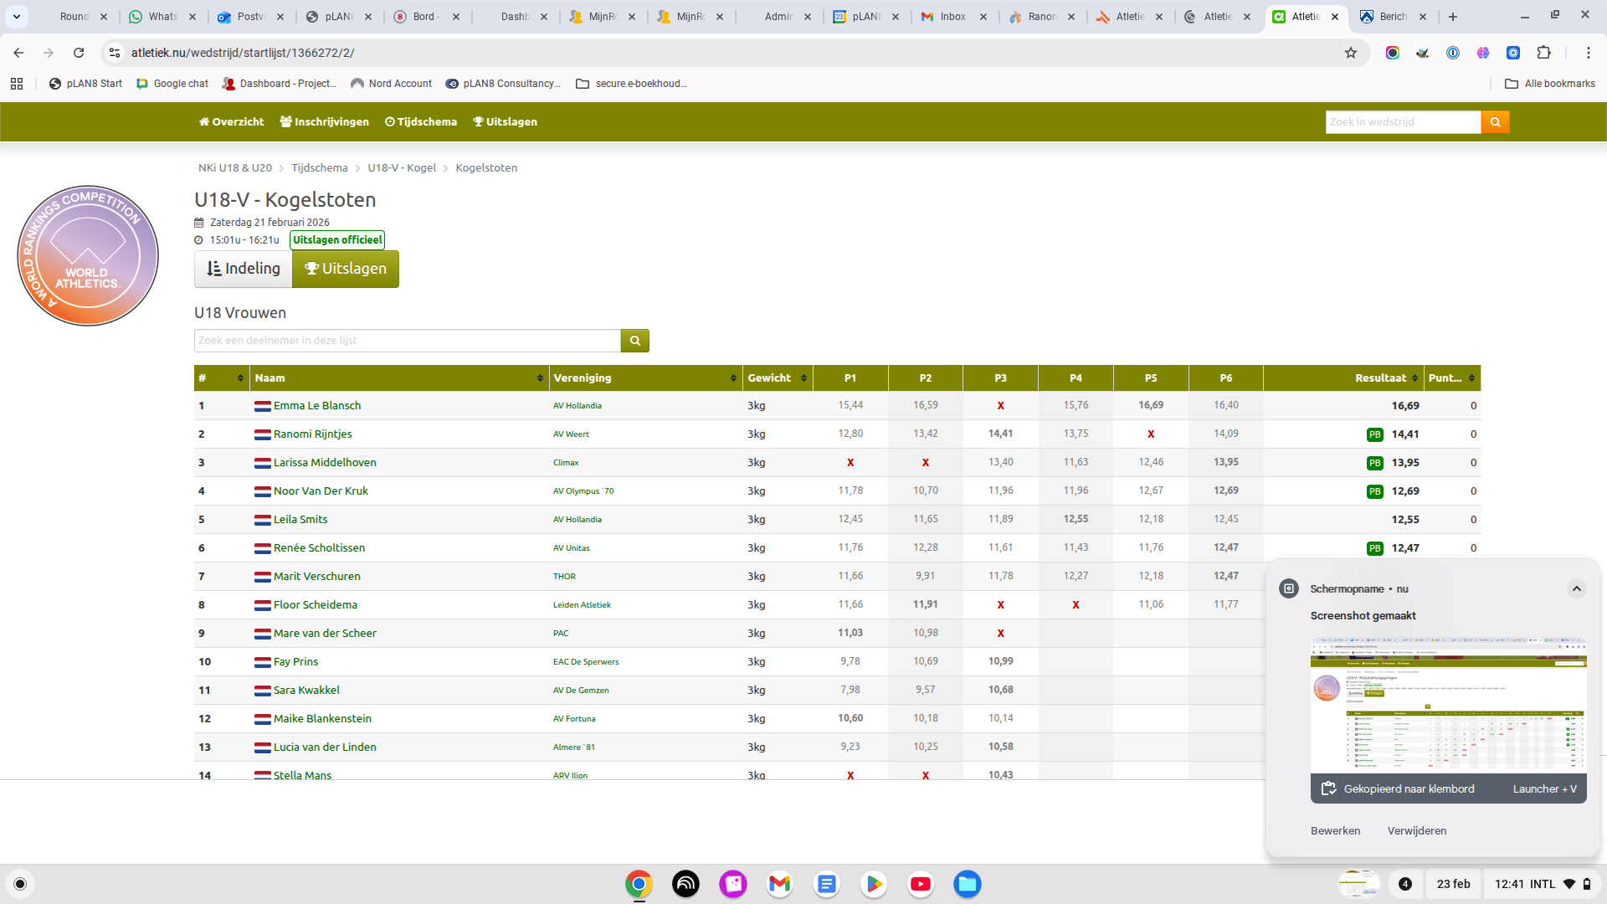Viewport: 1607px width, 904px height.
Task: Click the Zoek in wedstrijd search field
Action: (1403, 122)
